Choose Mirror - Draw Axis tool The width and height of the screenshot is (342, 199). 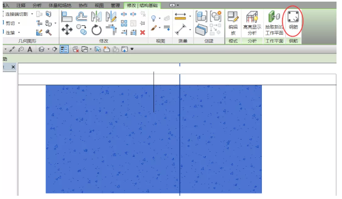(111, 17)
